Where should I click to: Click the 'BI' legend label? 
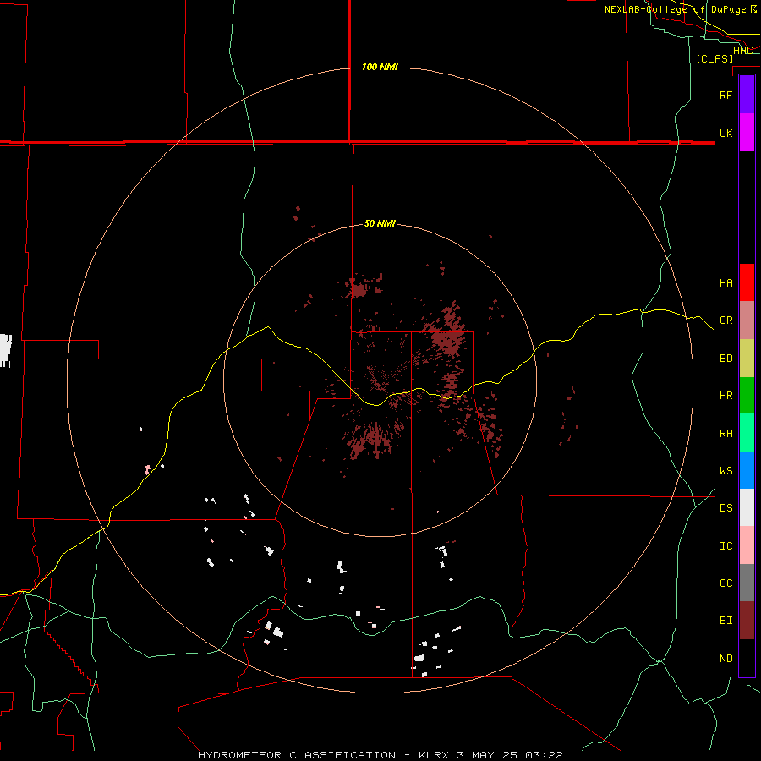click(x=725, y=621)
